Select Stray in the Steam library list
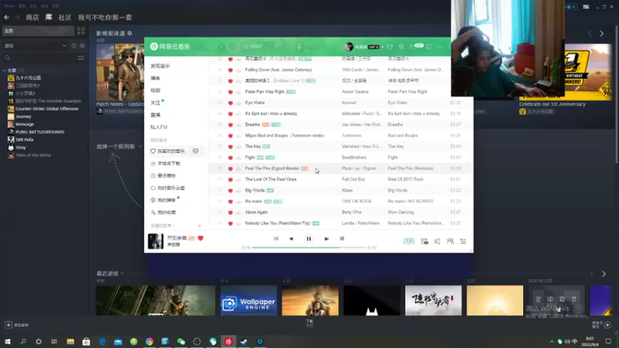 (x=21, y=148)
